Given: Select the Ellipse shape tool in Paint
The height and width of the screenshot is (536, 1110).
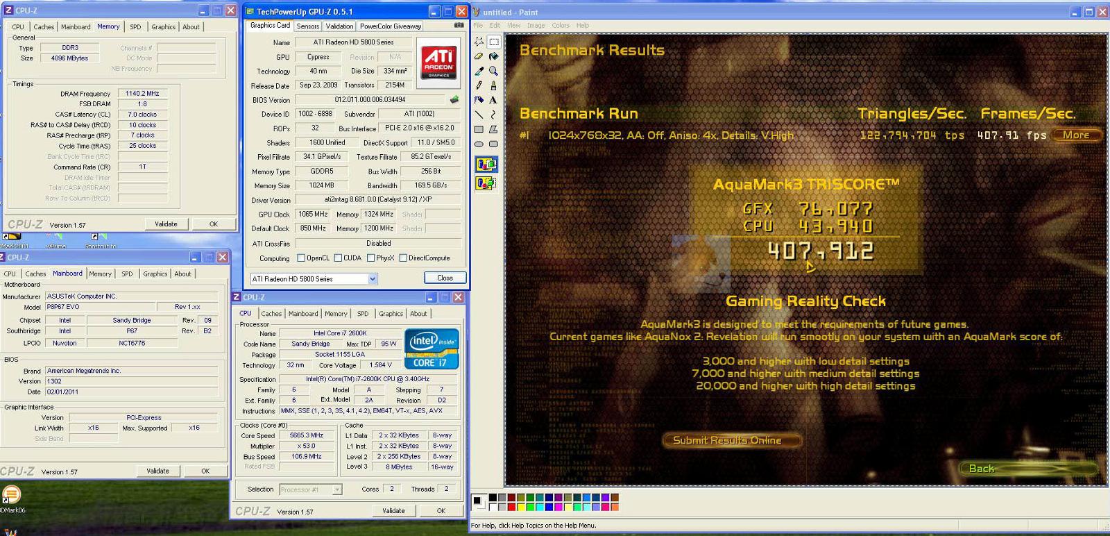Looking at the screenshot, I should click(x=479, y=144).
